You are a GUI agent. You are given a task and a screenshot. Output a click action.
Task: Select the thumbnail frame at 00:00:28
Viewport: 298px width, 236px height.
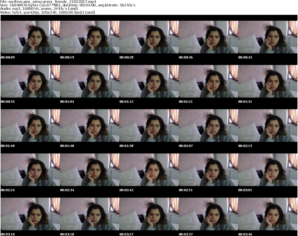coord(149,37)
